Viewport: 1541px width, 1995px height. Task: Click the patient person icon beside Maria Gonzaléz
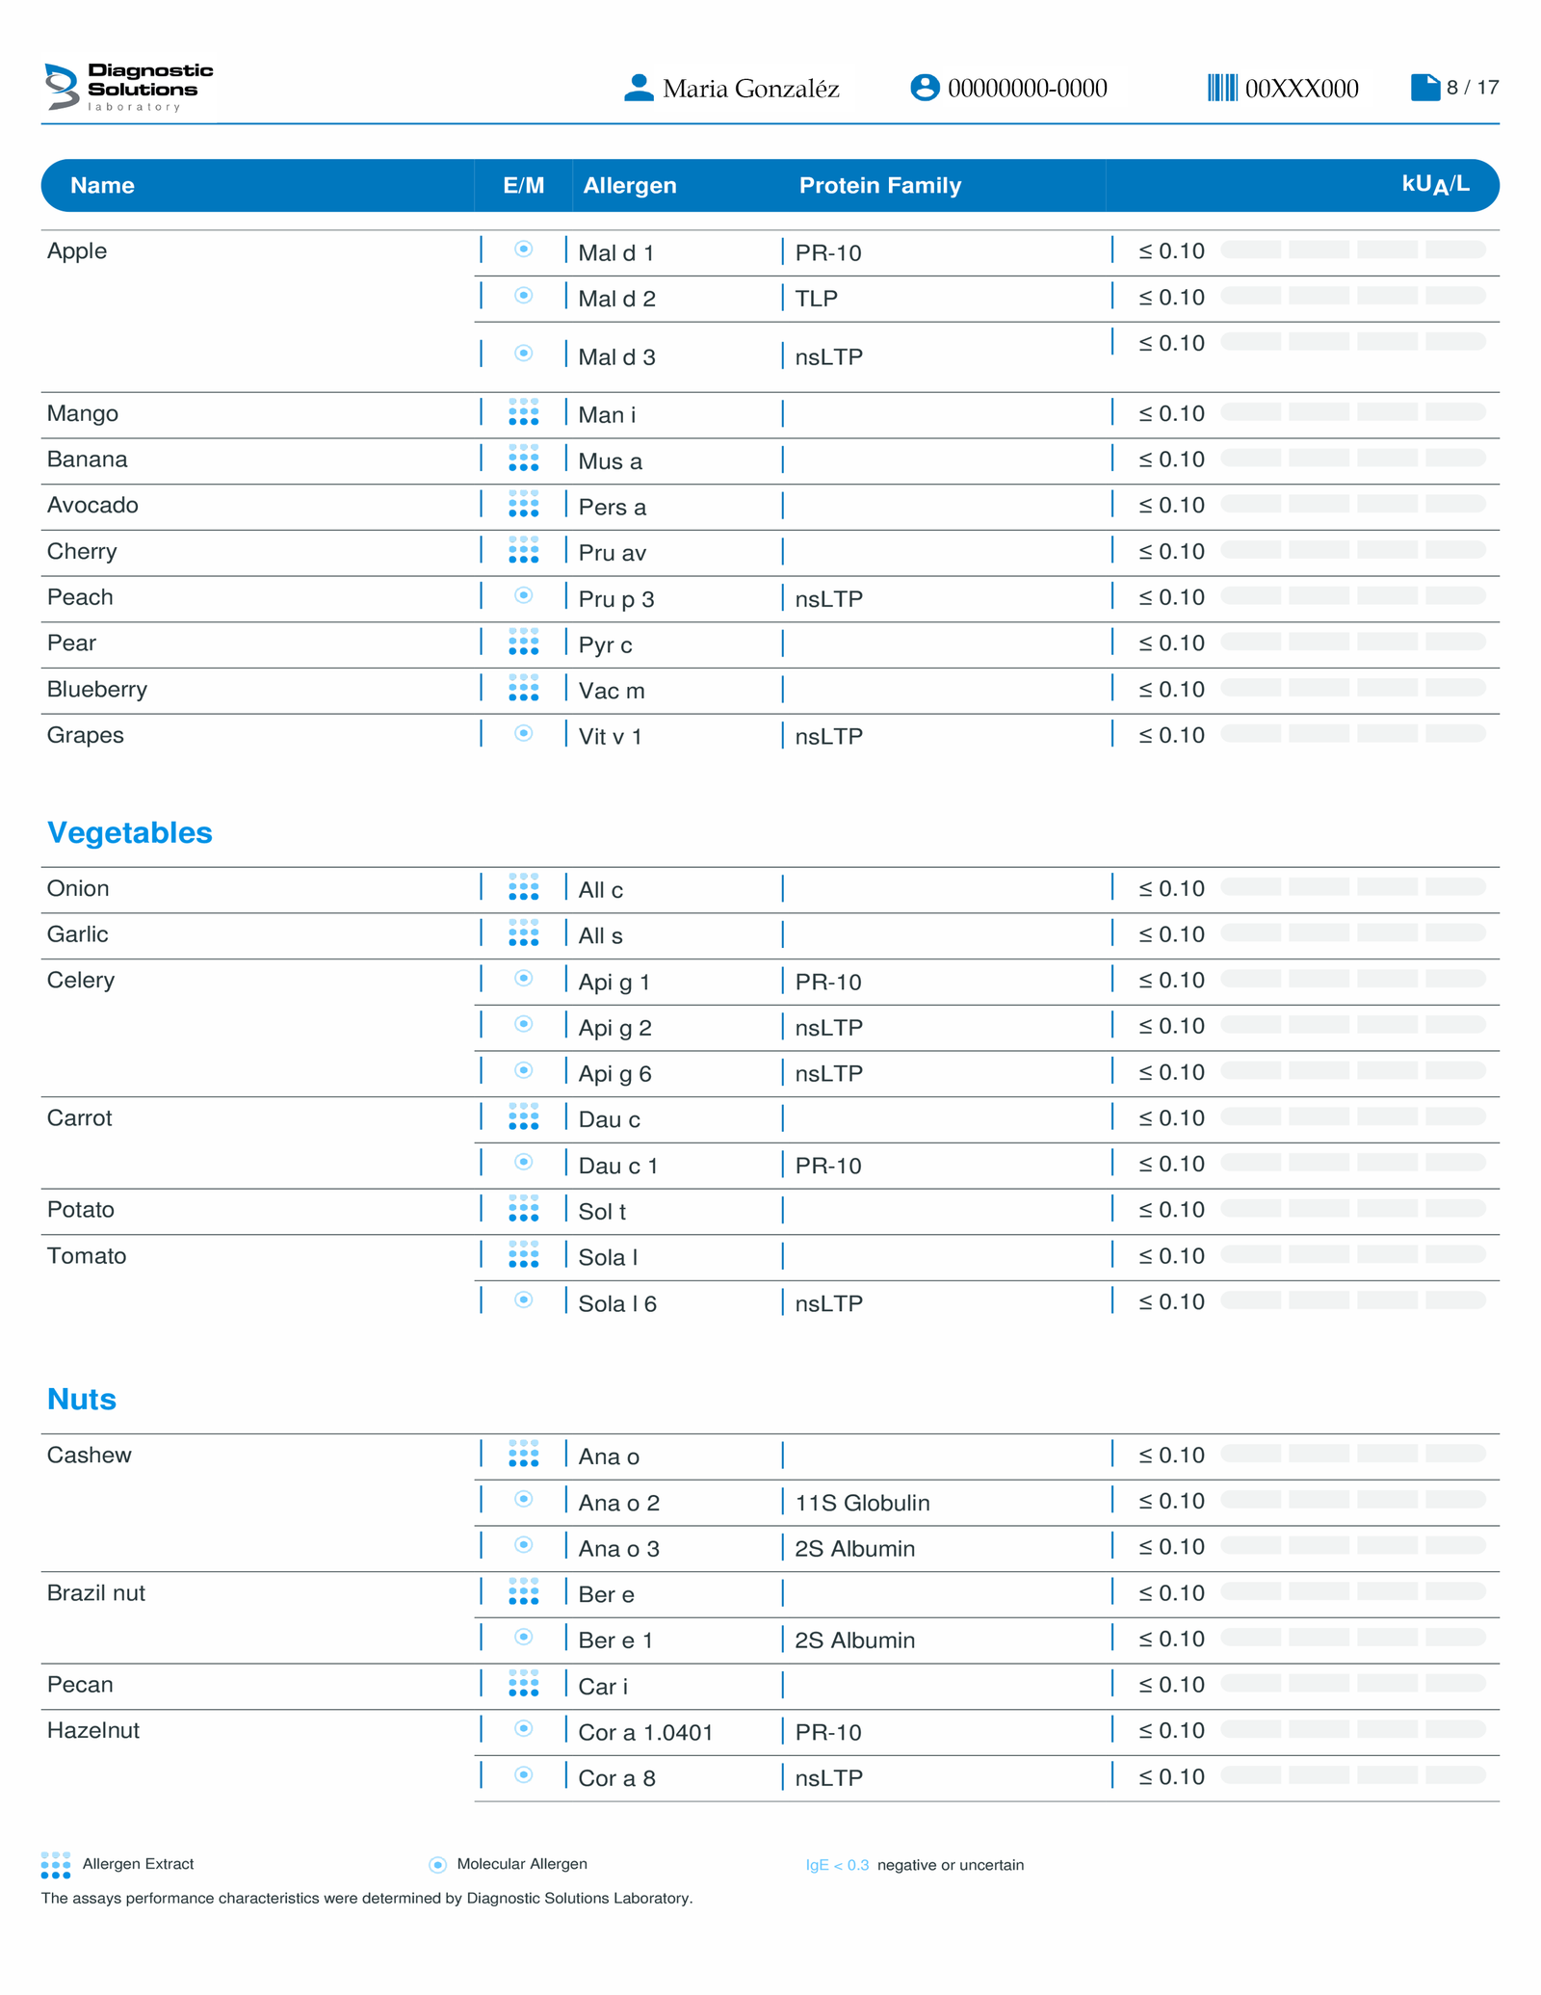tap(639, 88)
